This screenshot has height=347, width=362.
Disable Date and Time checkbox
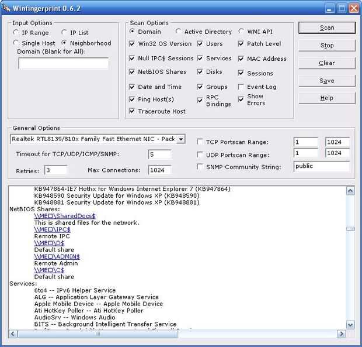pyautogui.click(x=132, y=87)
